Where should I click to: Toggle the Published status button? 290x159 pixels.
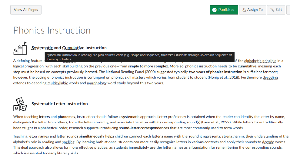(224, 10)
